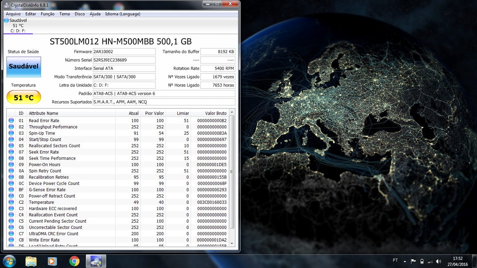Click the Nº Horas Ligado value 7653 horas

[x=218, y=85]
